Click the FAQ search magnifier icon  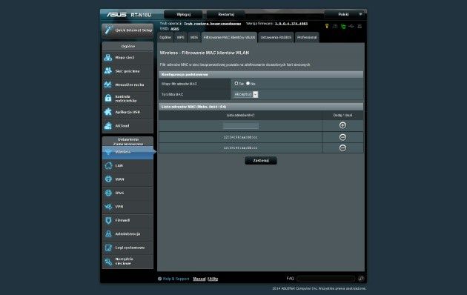coord(361,279)
